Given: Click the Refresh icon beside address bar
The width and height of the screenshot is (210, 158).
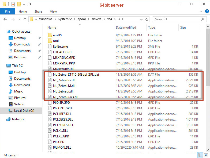Looking at the screenshot, I should point(147,19).
